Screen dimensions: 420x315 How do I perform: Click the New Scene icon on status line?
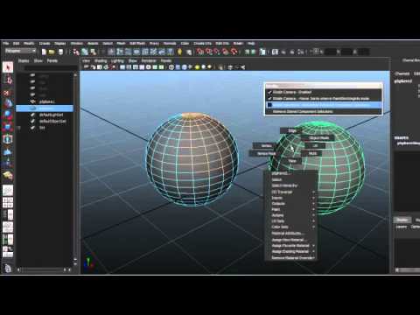[x=44, y=52]
